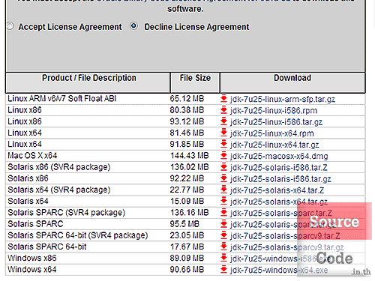The image size is (375, 281).
Task: Download jdk-7u25-macosx-x64.dmg link
Action: [x=279, y=157]
